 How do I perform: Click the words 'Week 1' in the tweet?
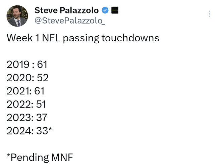pyautogui.click(x=23, y=38)
